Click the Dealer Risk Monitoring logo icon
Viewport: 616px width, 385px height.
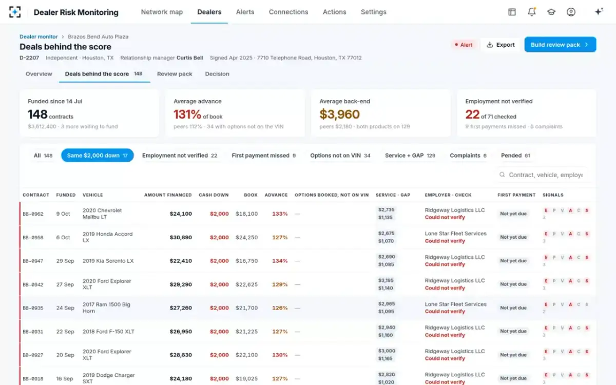click(x=15, y=12)
